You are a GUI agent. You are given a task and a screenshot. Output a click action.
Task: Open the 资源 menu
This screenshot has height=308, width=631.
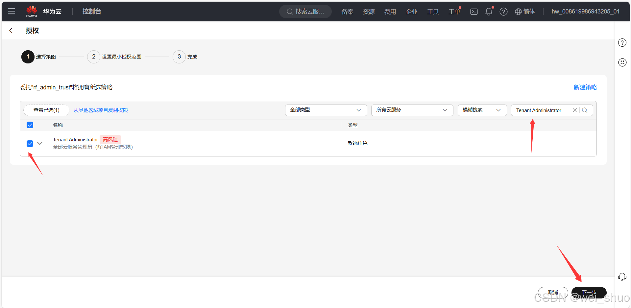tap(369, 12)
